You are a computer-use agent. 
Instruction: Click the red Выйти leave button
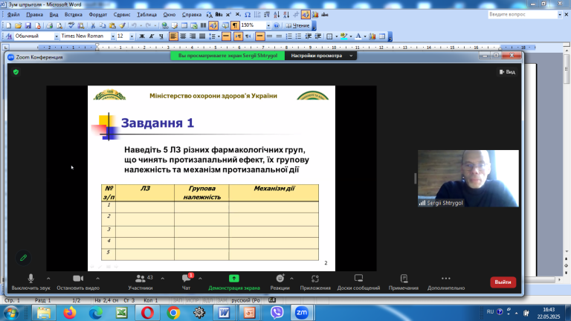click(503, 282)
